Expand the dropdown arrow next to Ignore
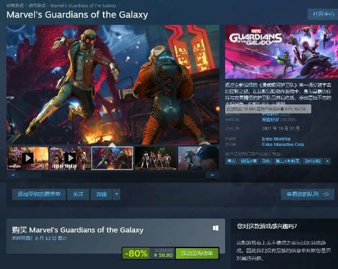 117,194
